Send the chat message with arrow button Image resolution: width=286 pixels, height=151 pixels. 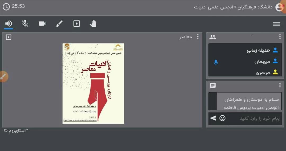coord(213,118)
